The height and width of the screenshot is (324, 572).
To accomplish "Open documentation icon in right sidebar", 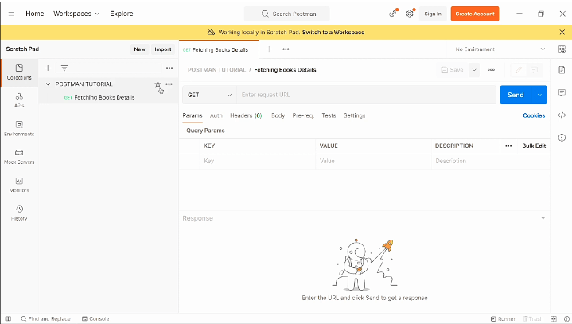I will 562,70.
